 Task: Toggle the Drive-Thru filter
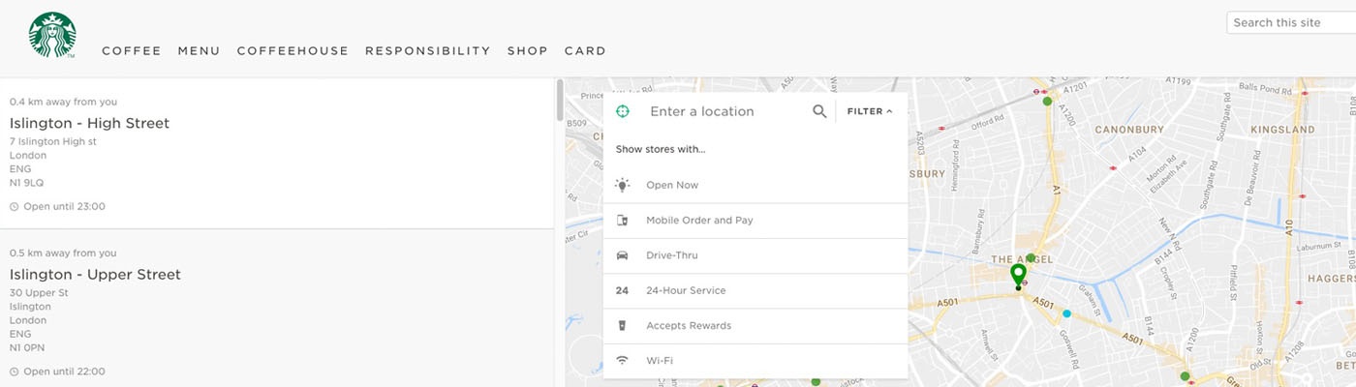pos(755,255)
